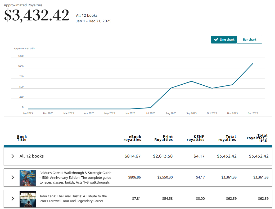Select the Total royalties column header
The image size is (275, 209).
coord(227,138)
